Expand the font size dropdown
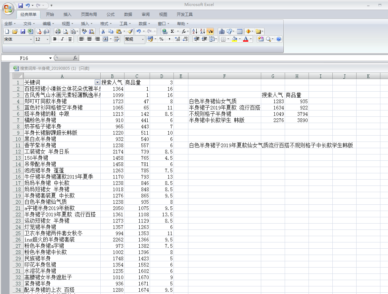 pyautogui.click(x=47, y=39)
